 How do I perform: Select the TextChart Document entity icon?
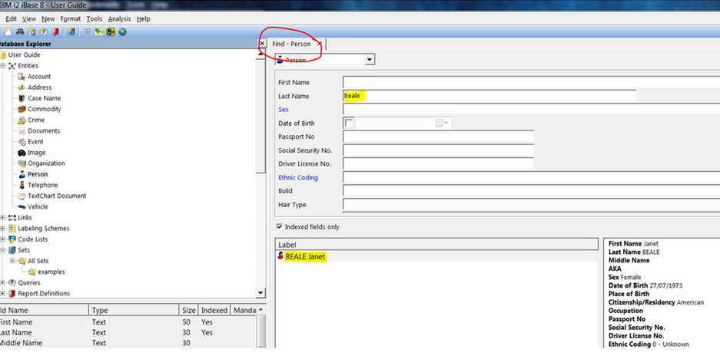pyautogui.click(x=21, y=196)
